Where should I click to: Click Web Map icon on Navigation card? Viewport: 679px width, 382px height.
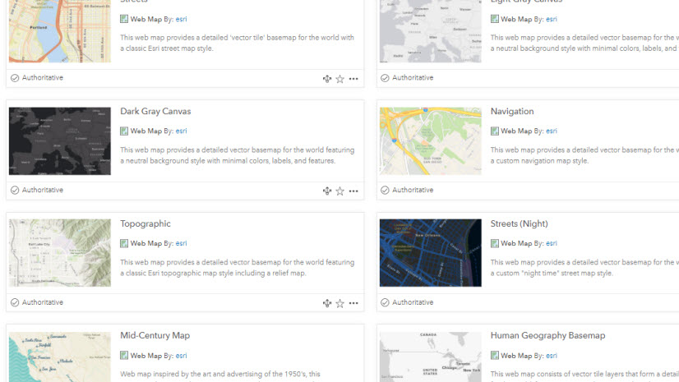coord(495,131)
